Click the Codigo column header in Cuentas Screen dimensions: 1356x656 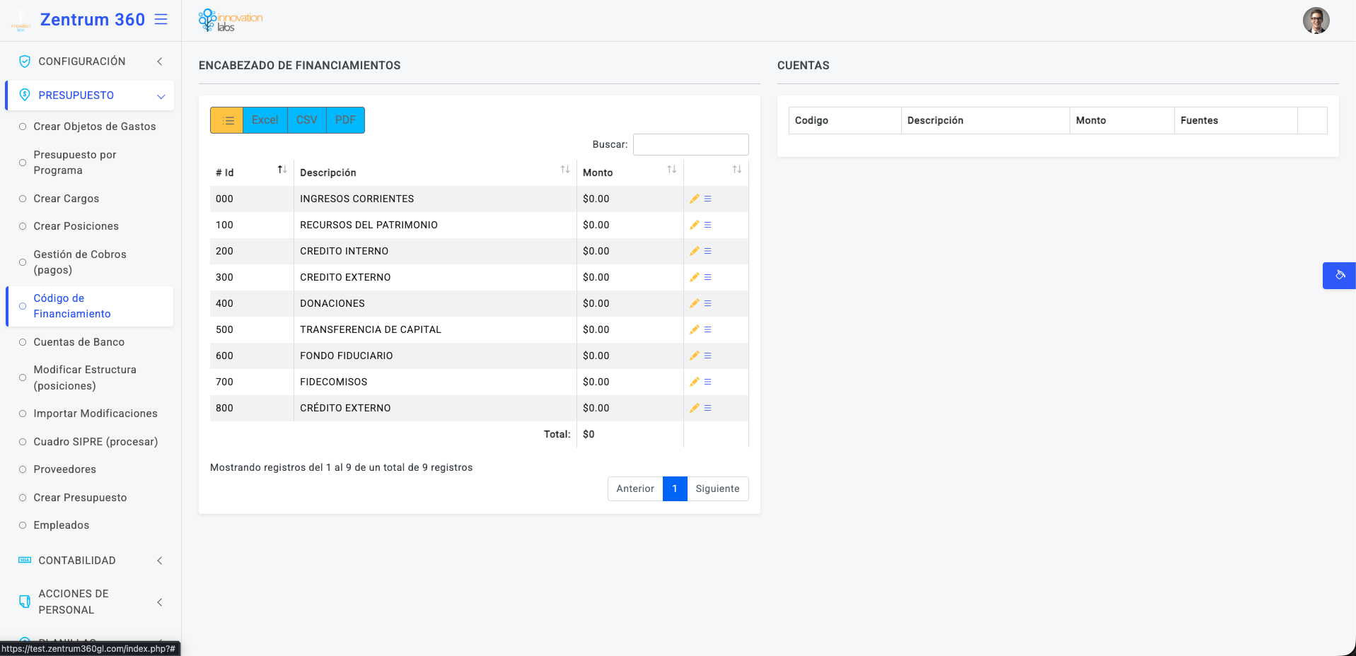point(845,120)
